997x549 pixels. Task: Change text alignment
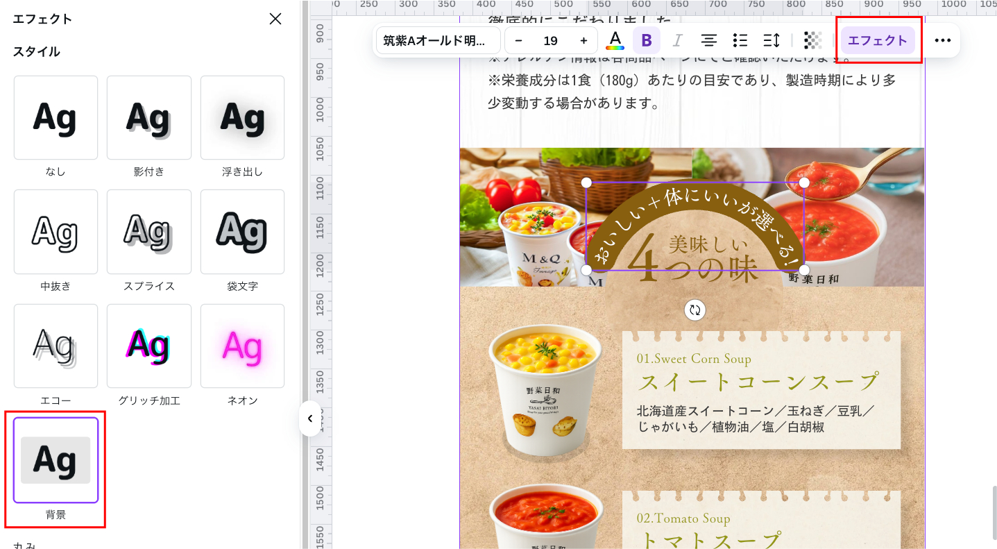pyautogui.click(x=708, y=40)
